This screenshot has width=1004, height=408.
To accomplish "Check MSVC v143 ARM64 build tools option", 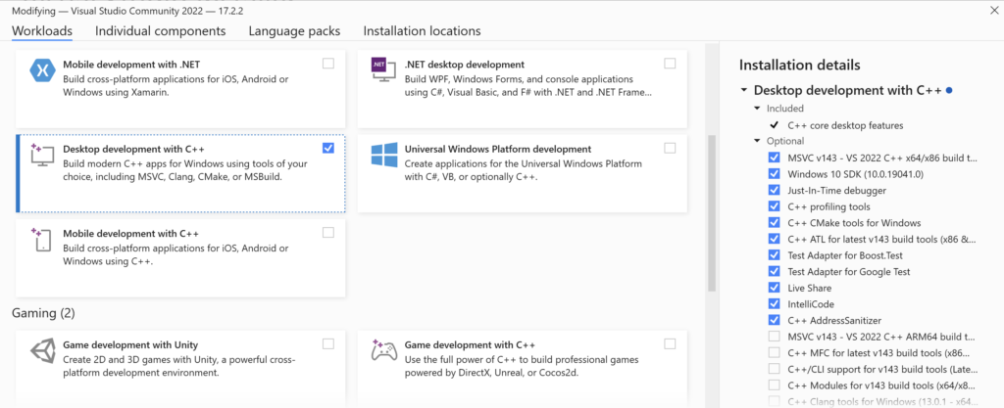I will click(775, 337).
